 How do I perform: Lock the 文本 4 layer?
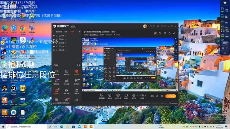tap(57, 36)
